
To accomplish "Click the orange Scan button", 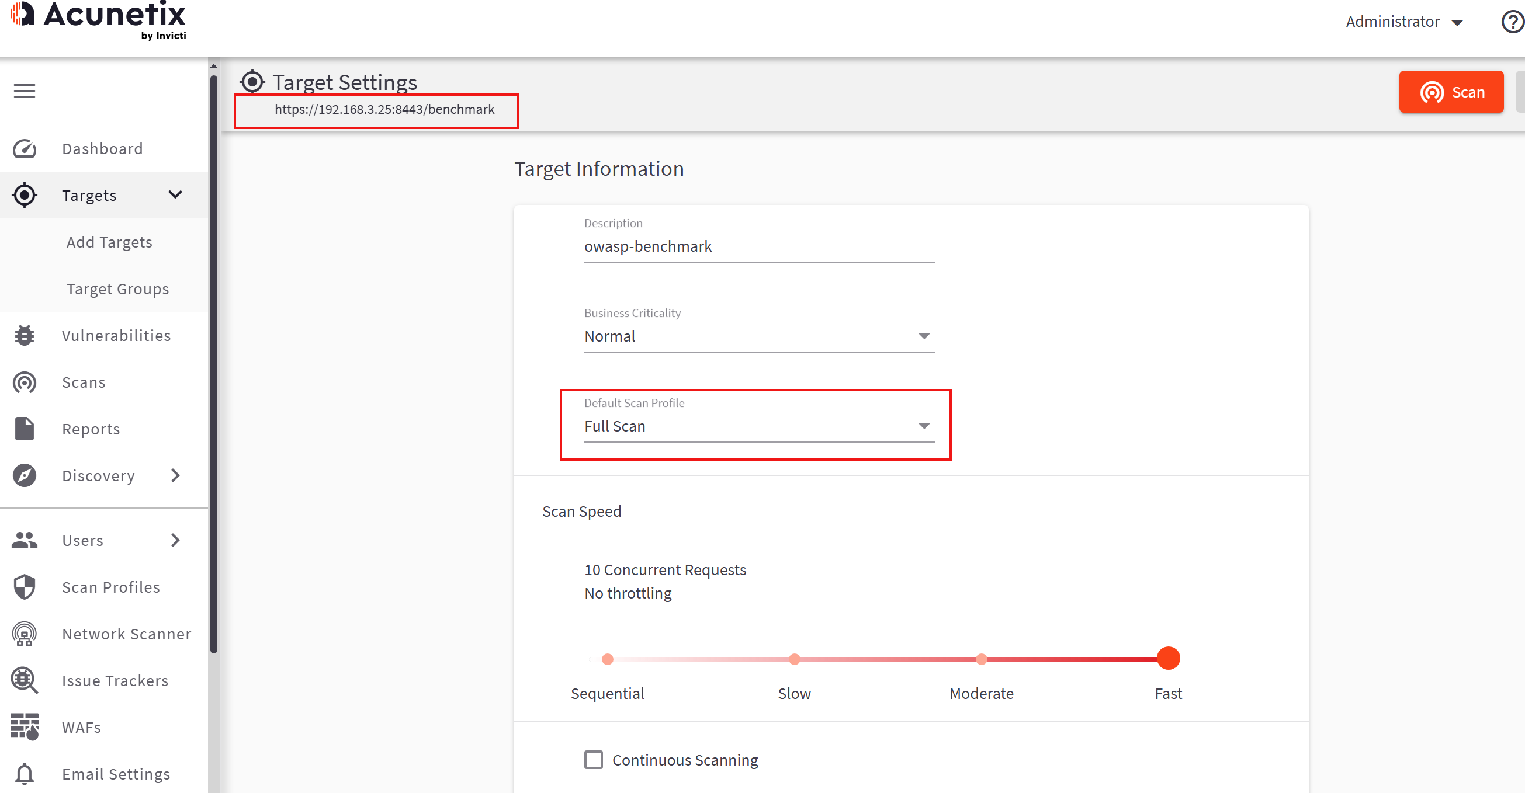I will [x=1450, y=92].
